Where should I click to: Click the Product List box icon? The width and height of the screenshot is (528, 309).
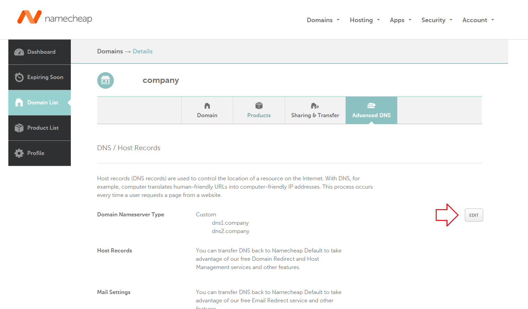(x=19, y=128)
